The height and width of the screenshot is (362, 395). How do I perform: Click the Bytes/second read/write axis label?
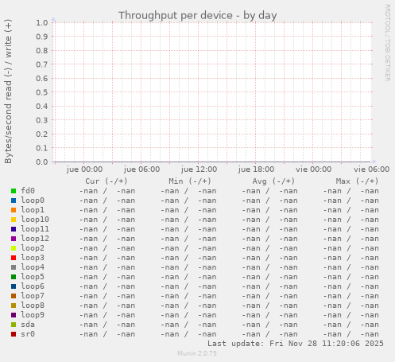click(8, 91)
